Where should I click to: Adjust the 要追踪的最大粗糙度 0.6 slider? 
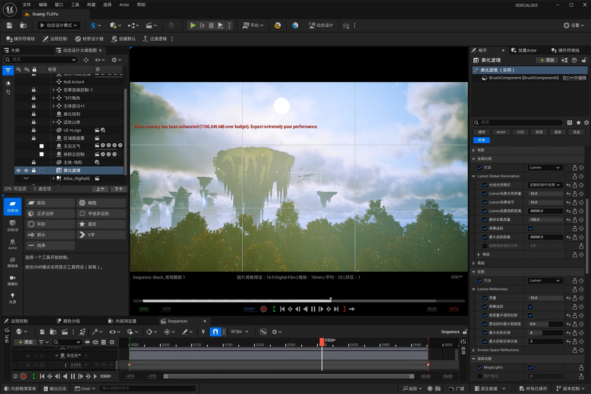(x=546, y=324)
